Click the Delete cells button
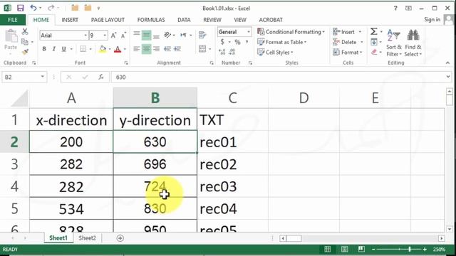The height and width of the screenshot is (256, 456). coord(348,42)
